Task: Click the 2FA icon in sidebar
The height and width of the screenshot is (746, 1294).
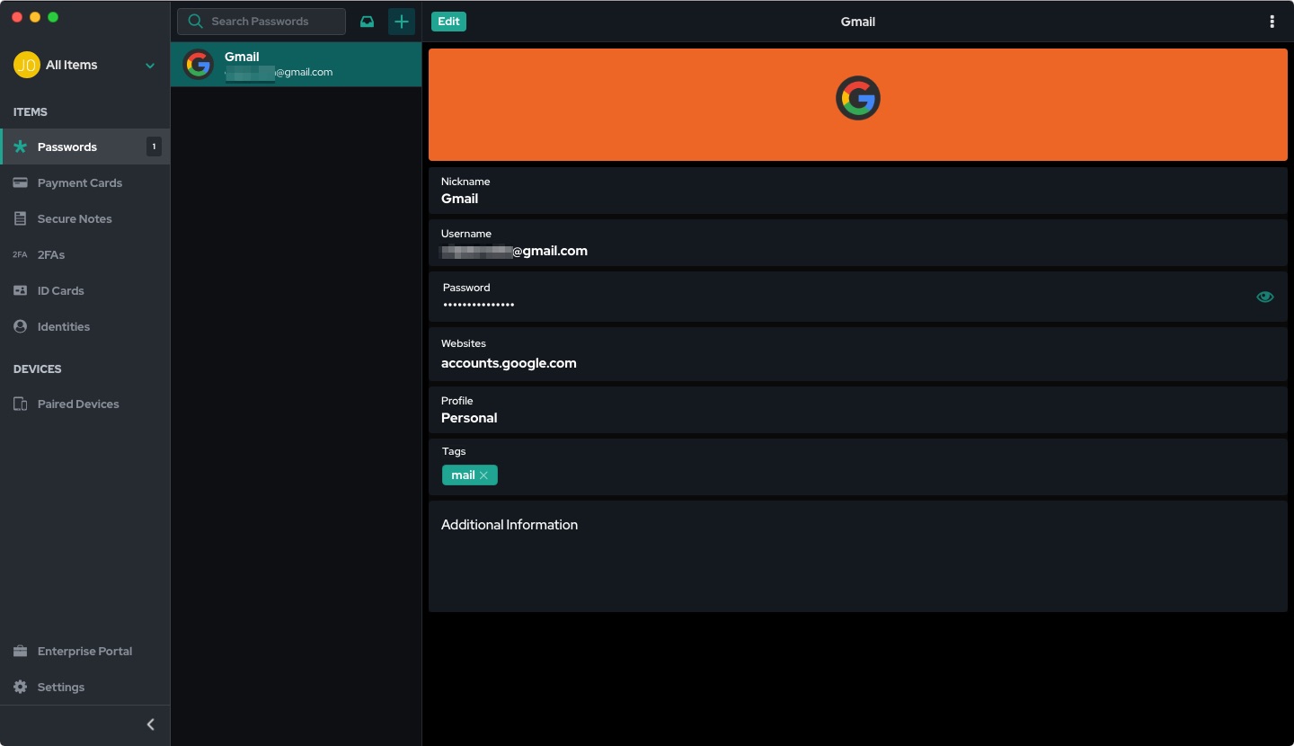Action: [20, 254]
